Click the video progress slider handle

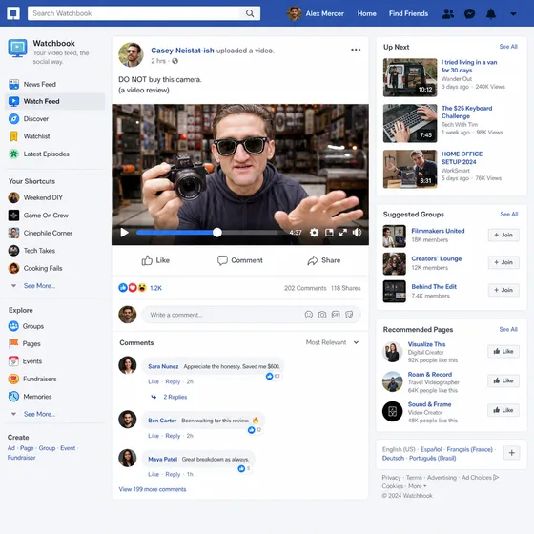(x=217, y=233)
